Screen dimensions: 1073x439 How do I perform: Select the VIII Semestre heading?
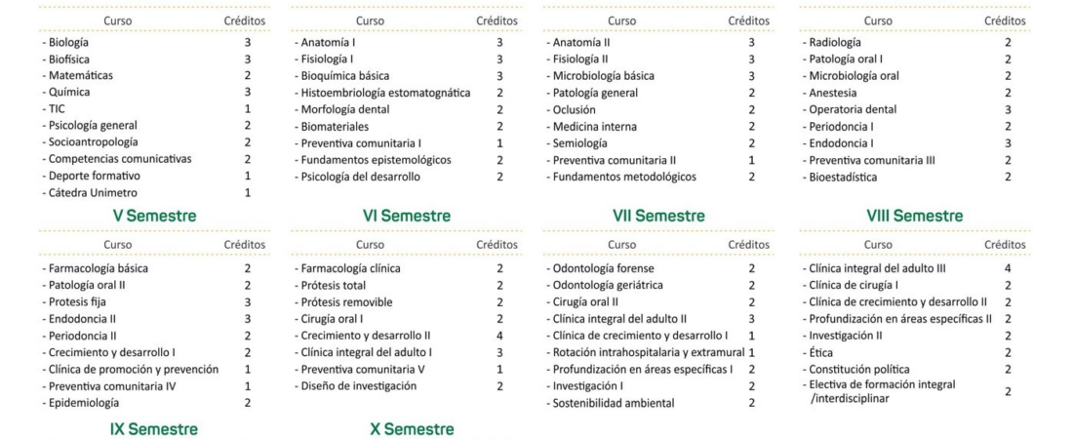coord(914,216)
